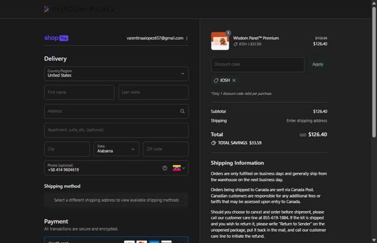Click the Total amount $126.40
The width and height of the screenshot is (377, 243).
[x=318, y=134]
